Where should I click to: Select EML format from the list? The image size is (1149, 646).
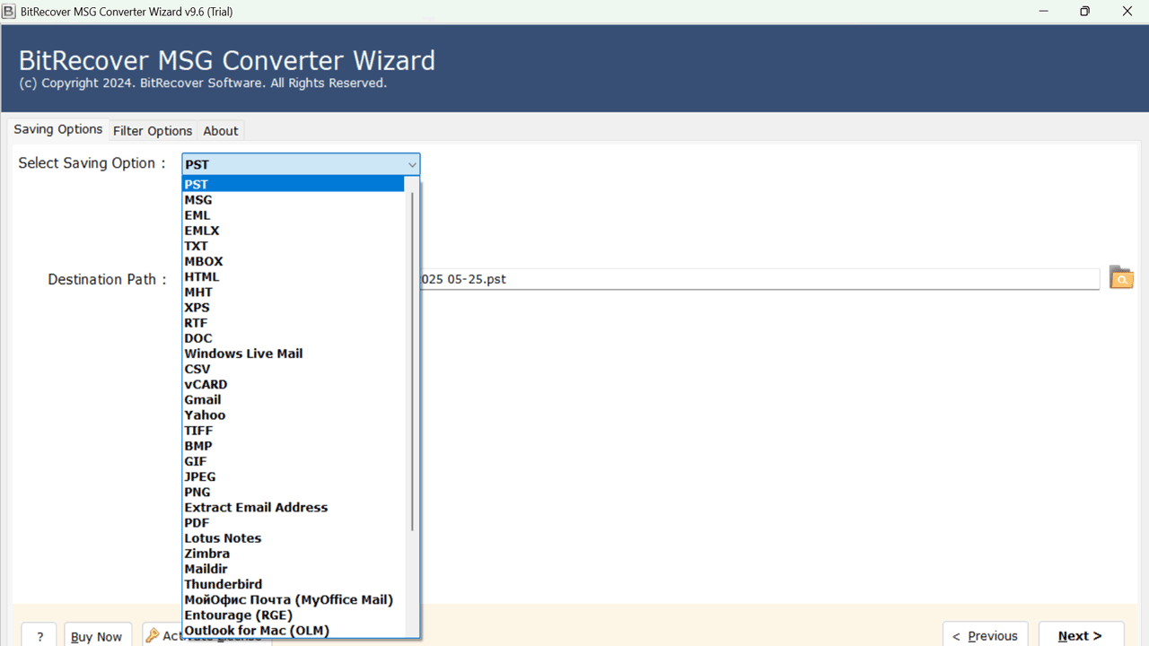tap(294, 215)
